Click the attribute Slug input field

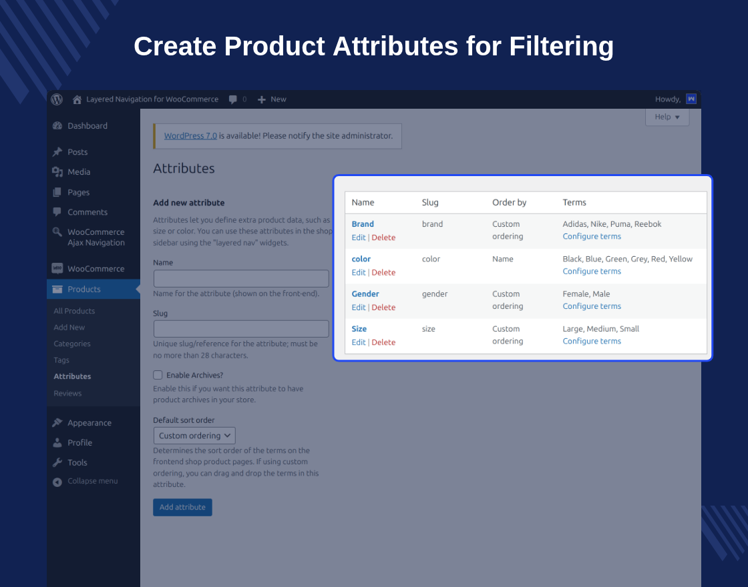(241, 329)
